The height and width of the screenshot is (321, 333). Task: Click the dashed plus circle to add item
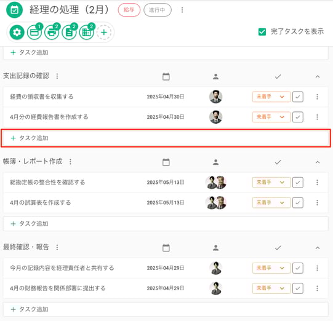coord(104,33)
